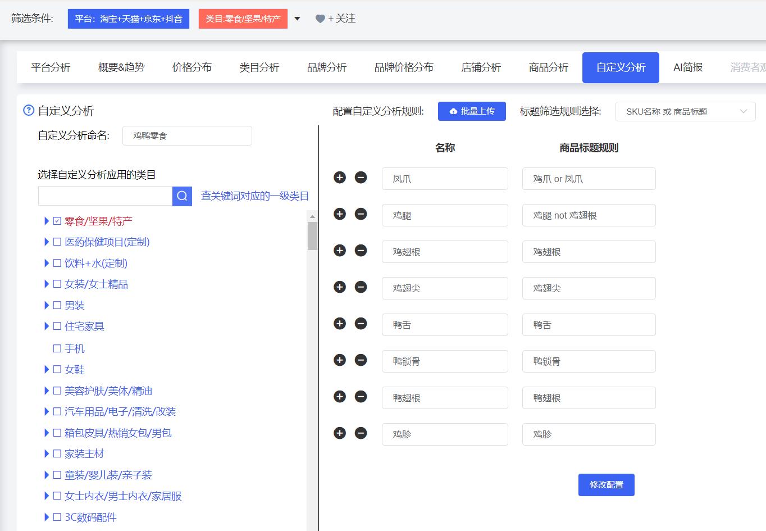Screen dimensions: 766x531
Task: Open the 商品分析 tab
Action: pyautogui.click(x=549, y=67)
